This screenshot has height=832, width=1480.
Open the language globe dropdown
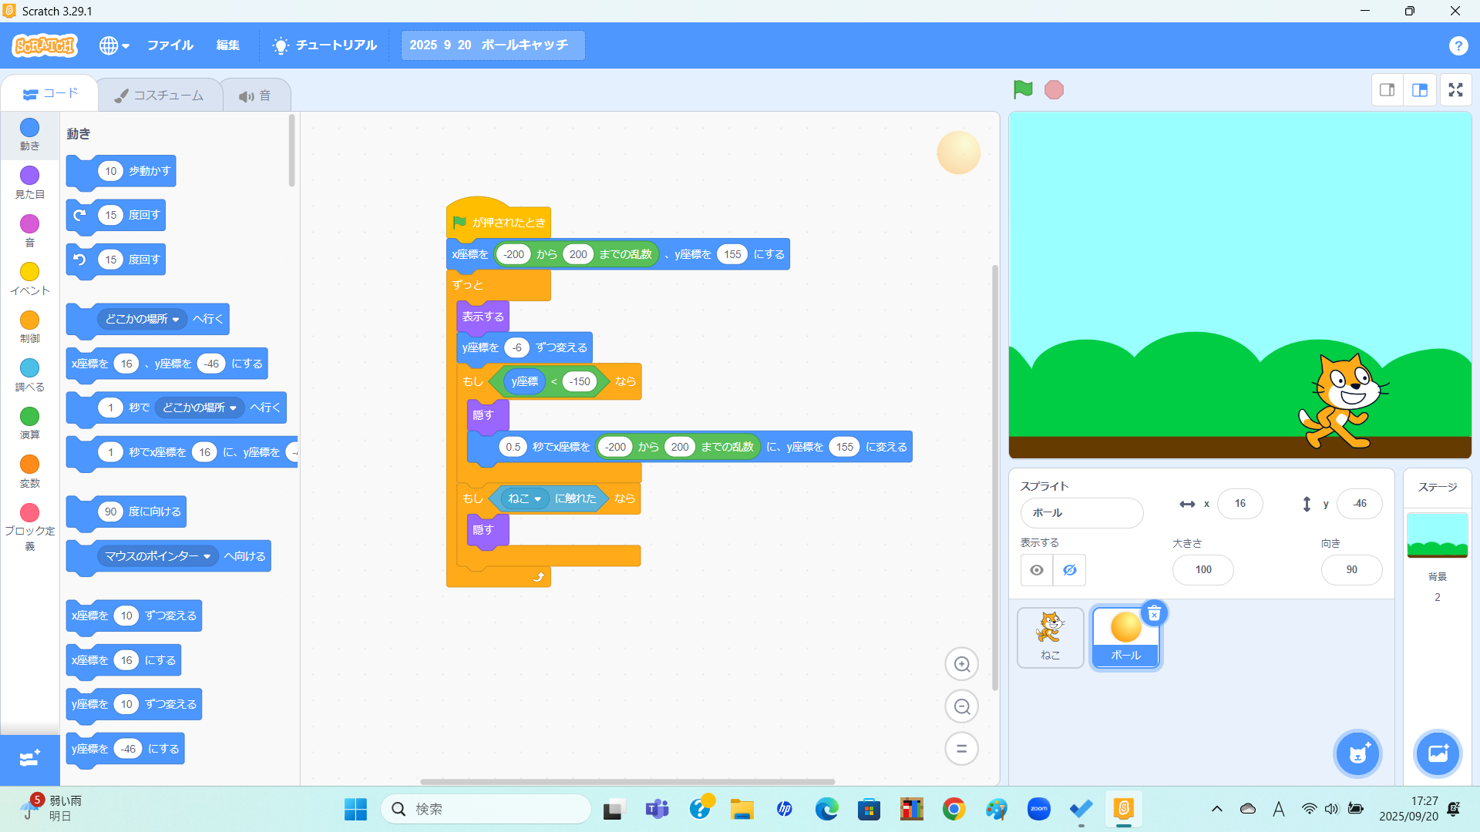113,45
